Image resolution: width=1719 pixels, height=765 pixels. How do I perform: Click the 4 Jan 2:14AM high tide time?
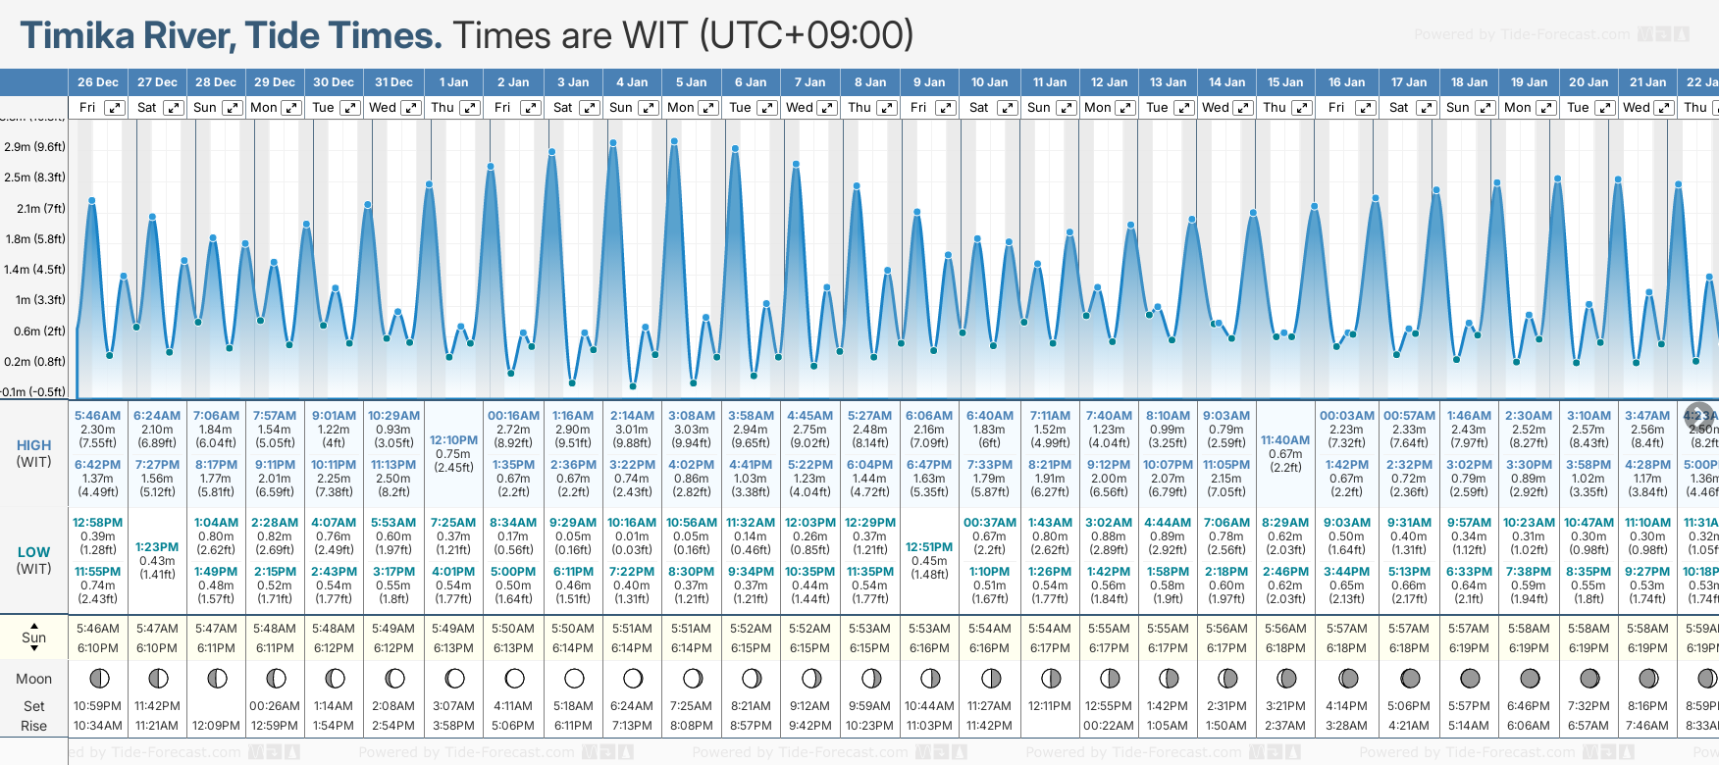click(632, 416)
